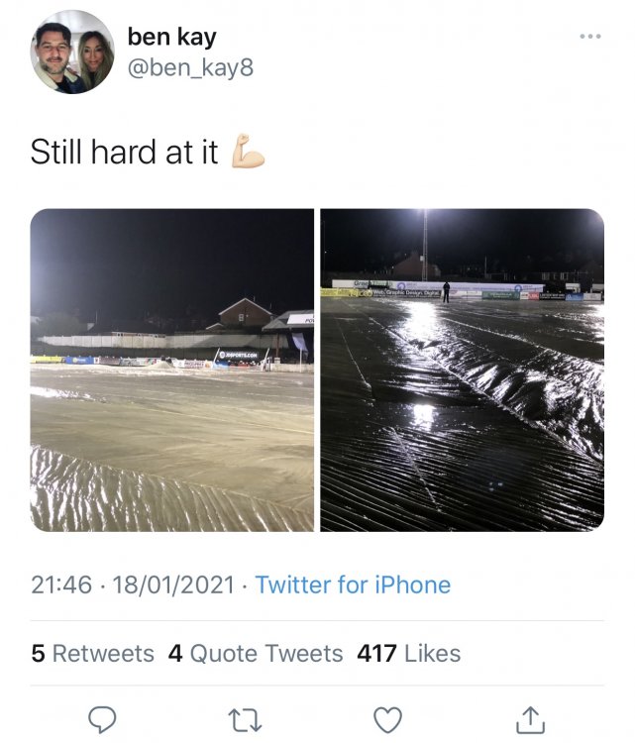635x743 pixels.
Task: Click the flexed bicep emoji
Action: click(247, 153)
